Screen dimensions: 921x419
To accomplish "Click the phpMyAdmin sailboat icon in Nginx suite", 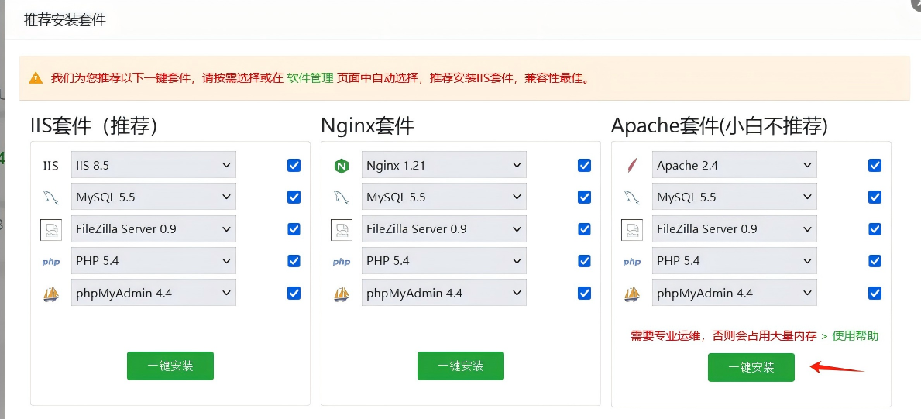I will (342, 294).
